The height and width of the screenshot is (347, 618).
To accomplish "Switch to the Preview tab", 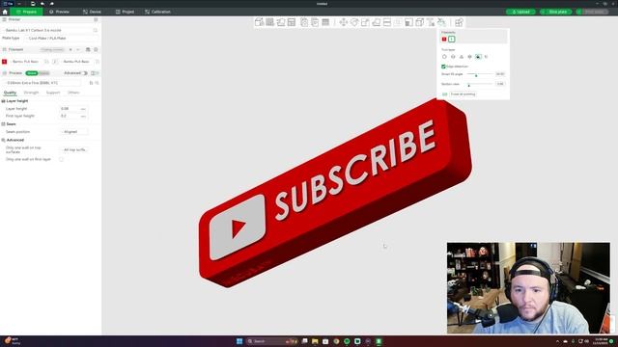I will (x=60, y=12).
